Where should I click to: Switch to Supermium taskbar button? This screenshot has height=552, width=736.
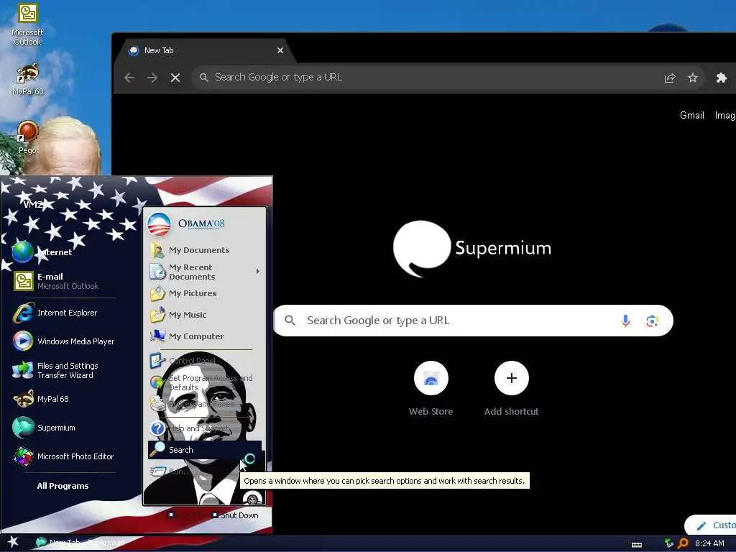pyautogui.click(x=80, y=543)
